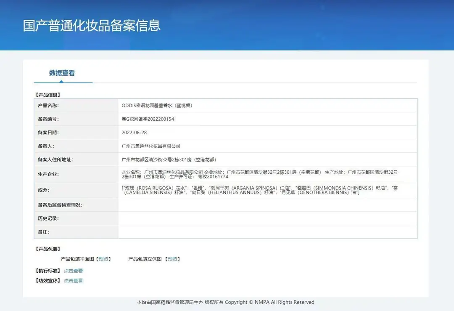Open 点击查看 link beside 功效宣称
This screenshot has width=454, height=311.
point(73,281)
